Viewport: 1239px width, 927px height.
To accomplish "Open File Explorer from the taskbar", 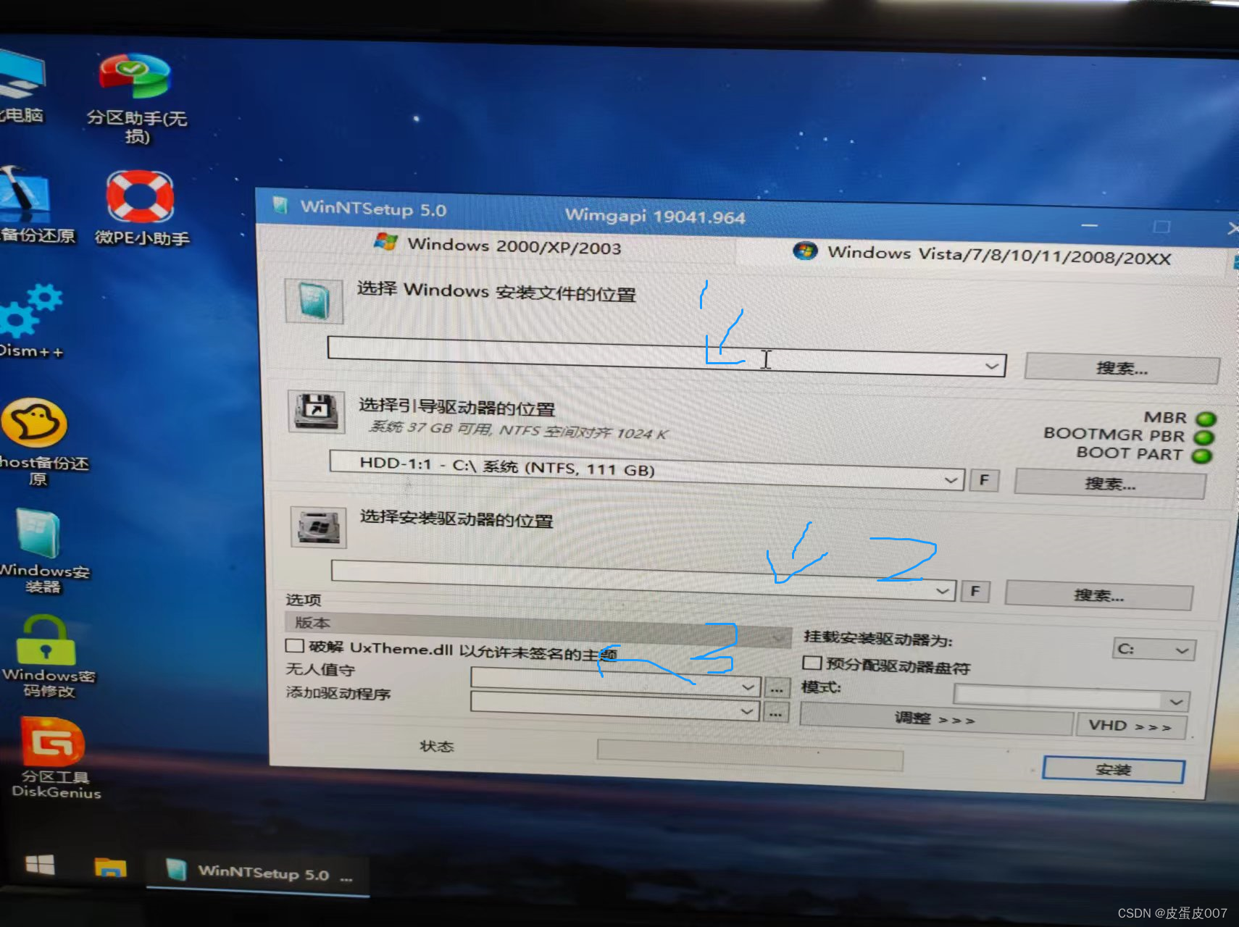I will point(110,867).
